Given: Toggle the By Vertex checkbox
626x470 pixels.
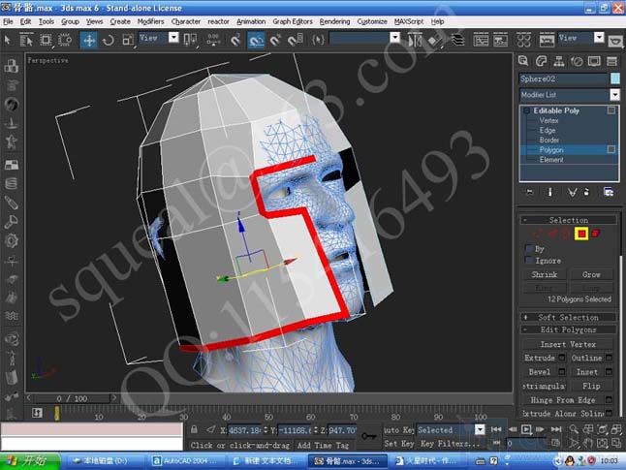Looking at the screenshot, I should tap(529, 249).
